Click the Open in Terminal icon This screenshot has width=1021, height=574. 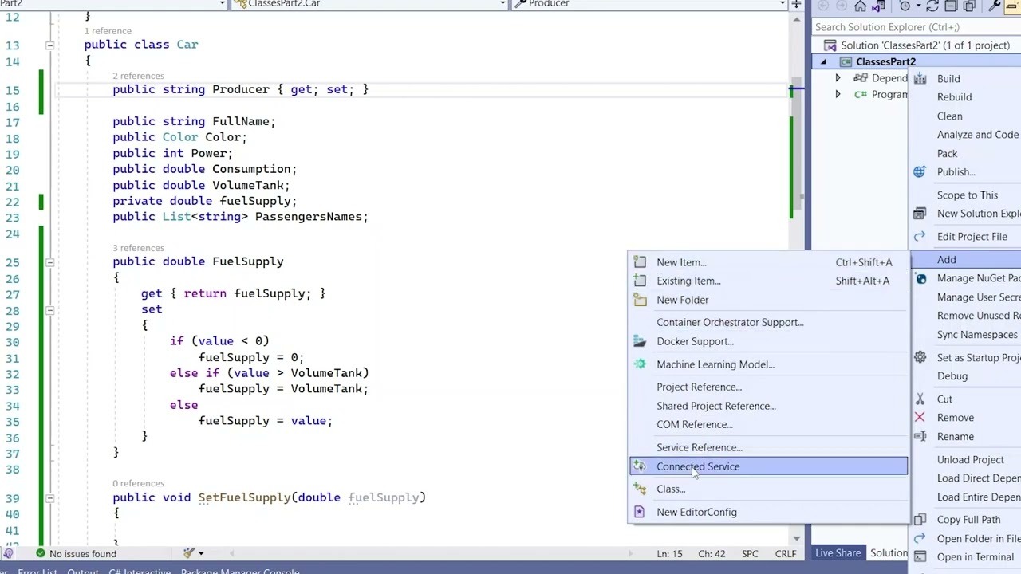click(x=920, y=557)
